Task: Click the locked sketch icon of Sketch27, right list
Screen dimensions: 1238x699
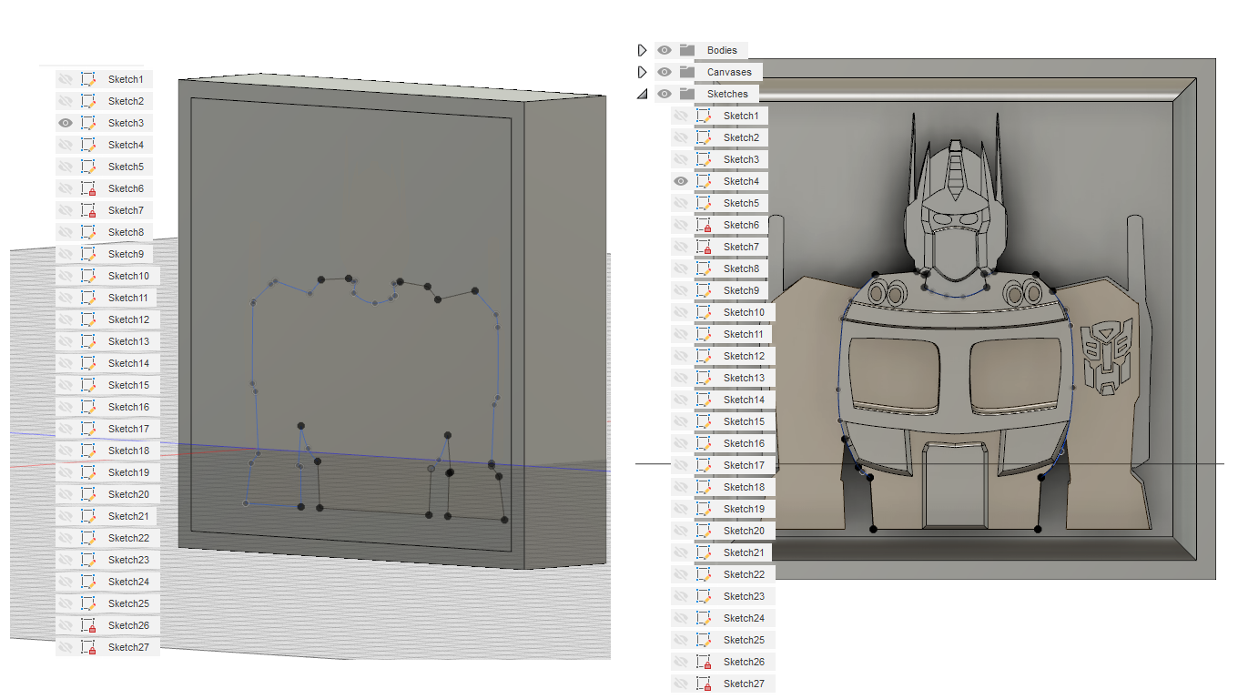Action: (x=704, y=684)
